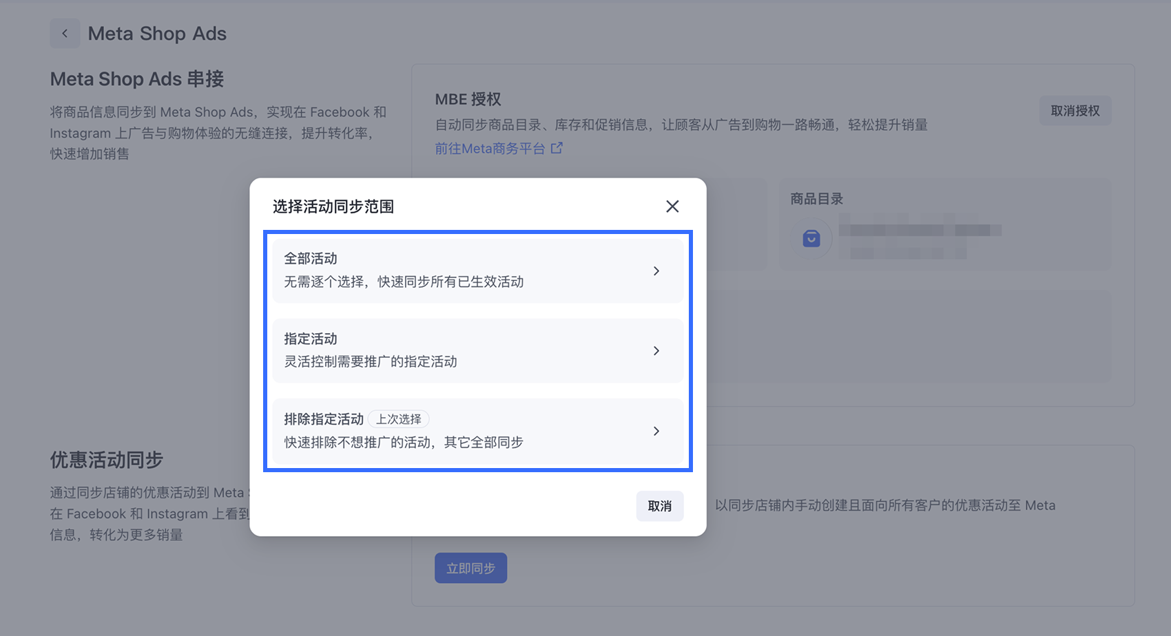Open the 前往Meta商务平台 link
The height and width of the screenshot is (636, 1171).
(490, 148)
